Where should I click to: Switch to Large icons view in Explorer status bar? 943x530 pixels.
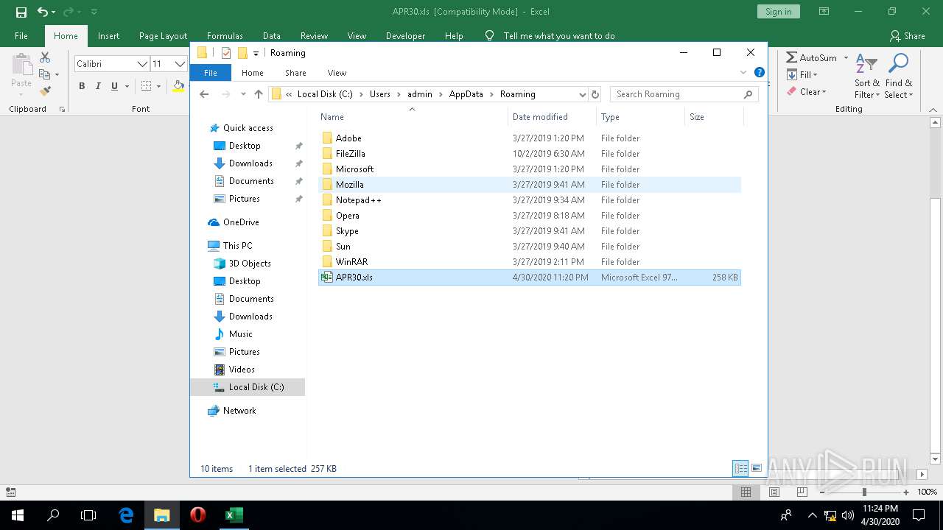(757, 468)
